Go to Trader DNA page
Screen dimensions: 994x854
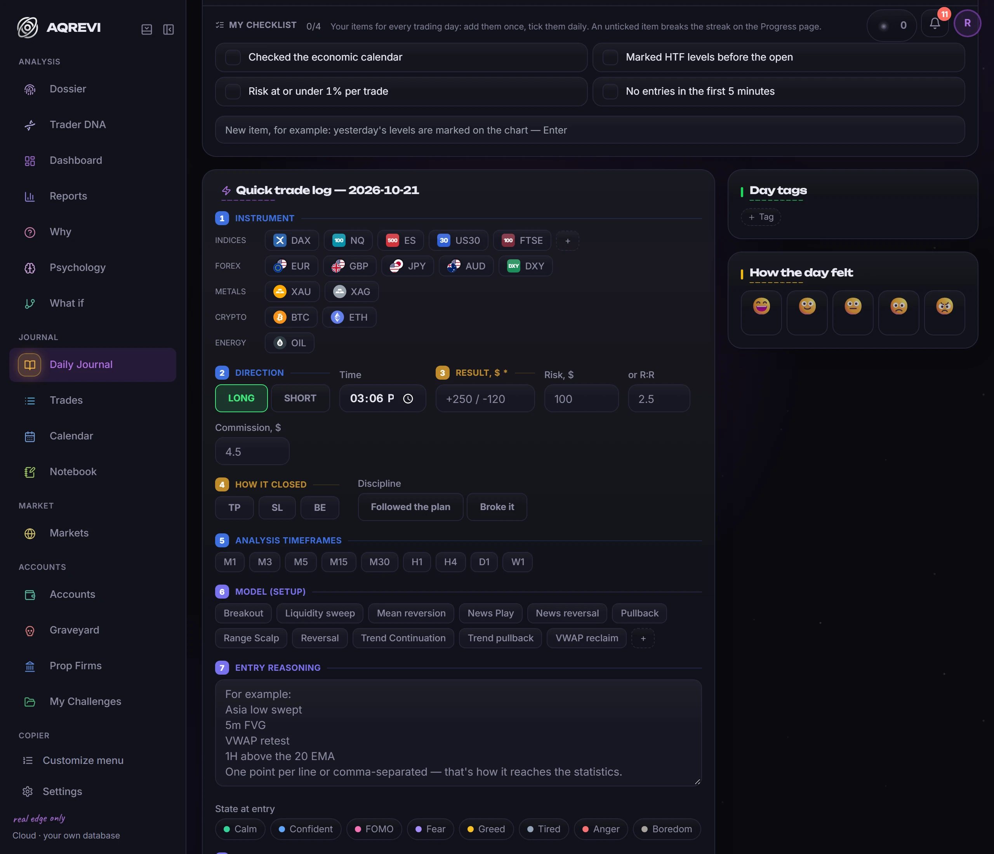tap(92, 125)
